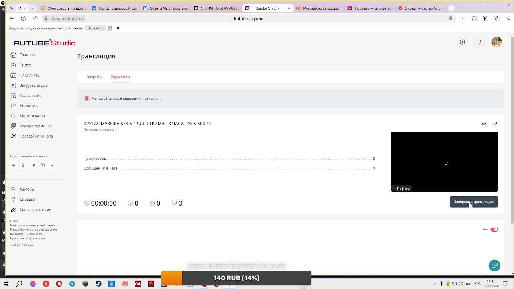Open the VK social link

click(x=14, y=165)
